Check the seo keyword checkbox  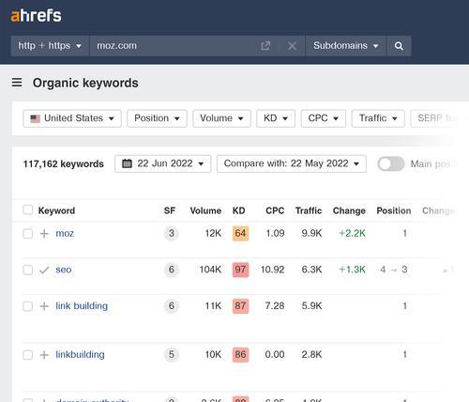pos(28,270)
